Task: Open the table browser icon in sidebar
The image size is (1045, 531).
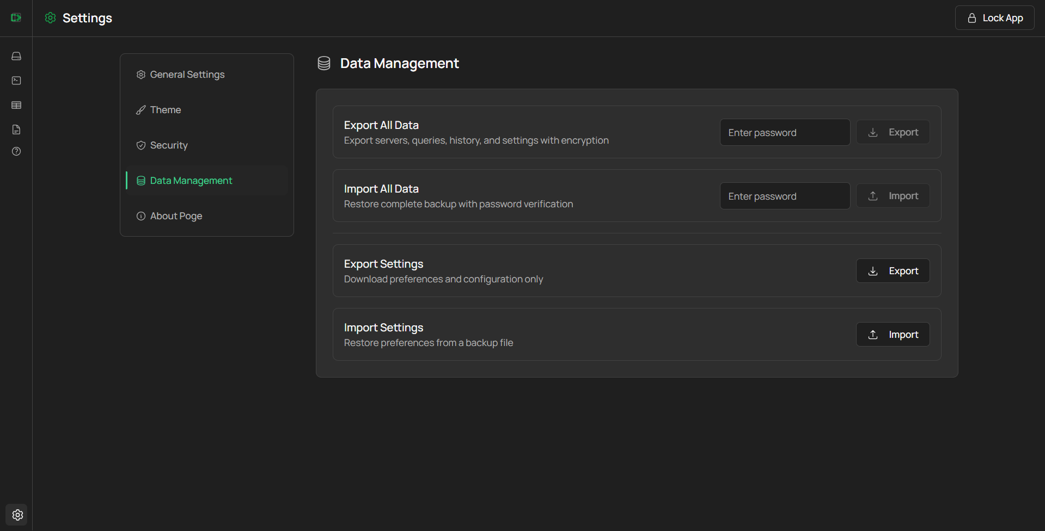Action: 16,105
